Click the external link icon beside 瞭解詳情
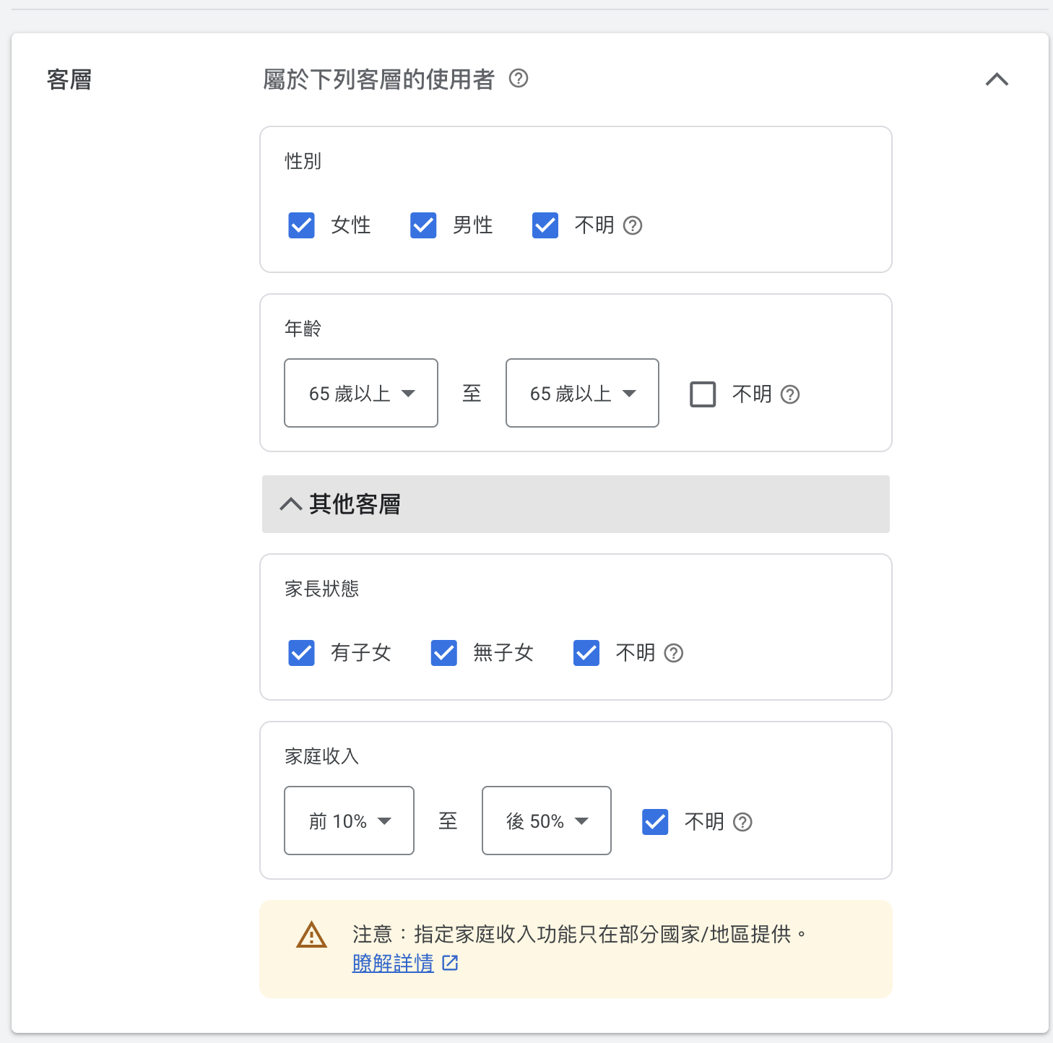 [451, 963]
